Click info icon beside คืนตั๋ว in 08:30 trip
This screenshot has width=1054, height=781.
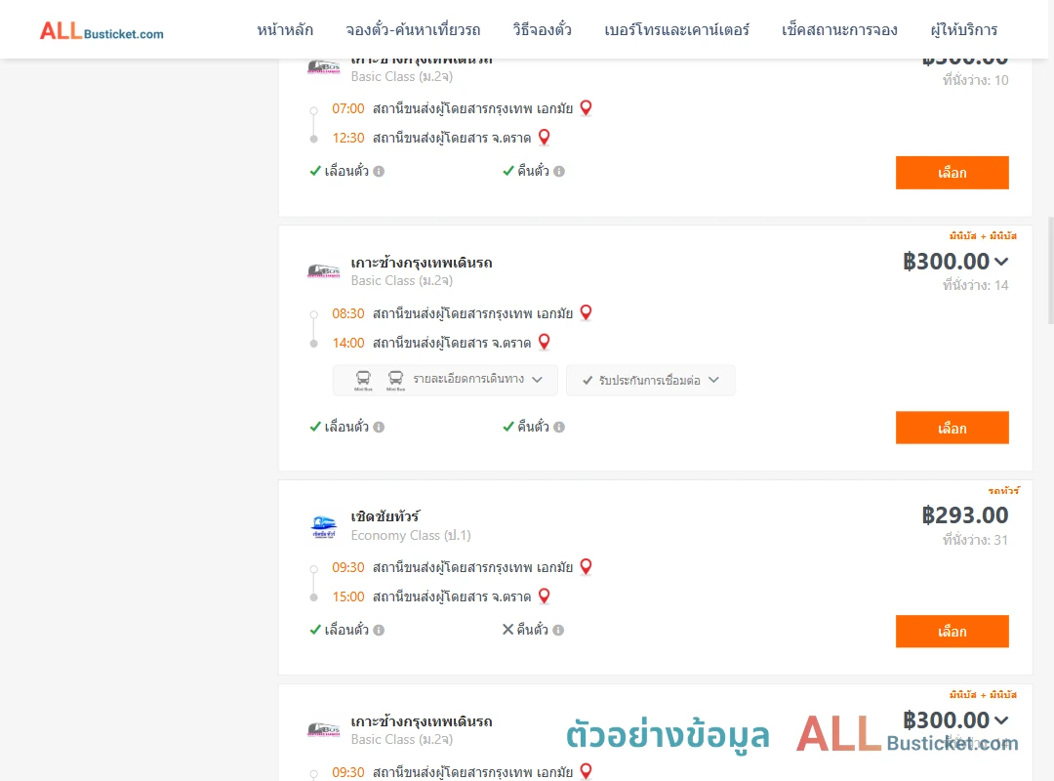[559, 428]
